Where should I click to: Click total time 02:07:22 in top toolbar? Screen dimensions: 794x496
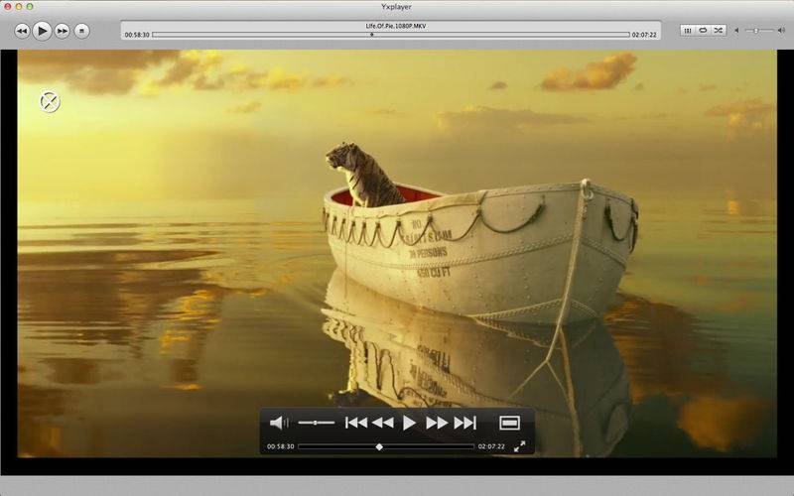[x=644, y=35]
